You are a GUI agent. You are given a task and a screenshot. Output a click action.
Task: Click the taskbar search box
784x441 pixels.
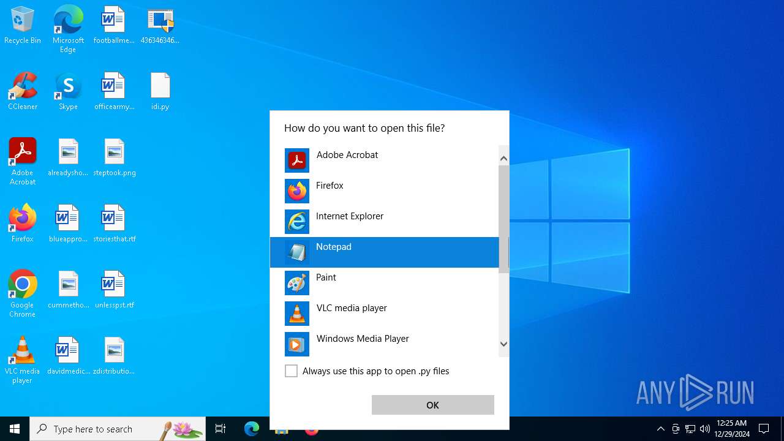pyautogui.click(x=118, y=429)
